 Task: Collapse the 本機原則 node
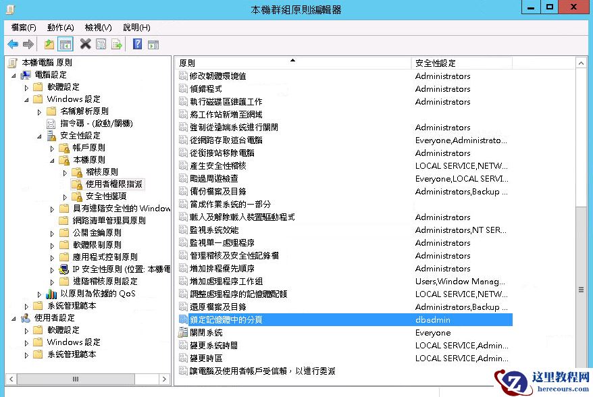(x=52, y=161)
